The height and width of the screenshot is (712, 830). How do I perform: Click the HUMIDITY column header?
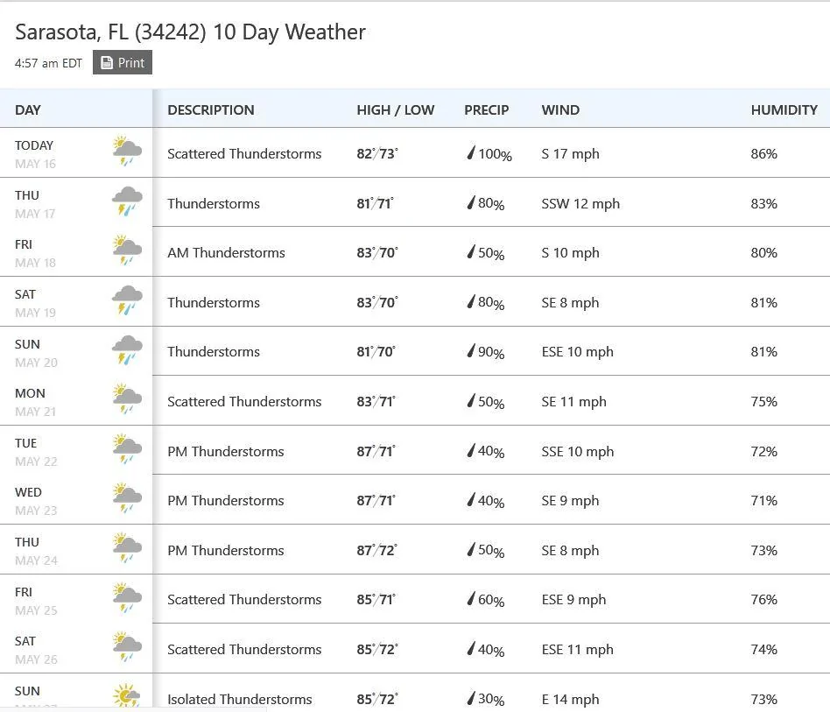coord(784,110)
